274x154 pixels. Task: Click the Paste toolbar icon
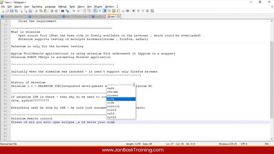coord(45,11)
